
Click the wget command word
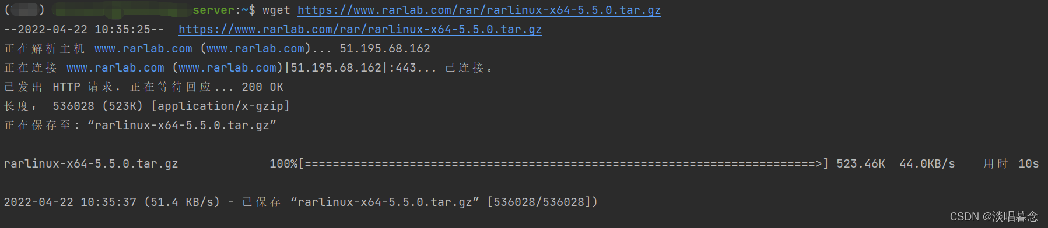pos(276,10)
